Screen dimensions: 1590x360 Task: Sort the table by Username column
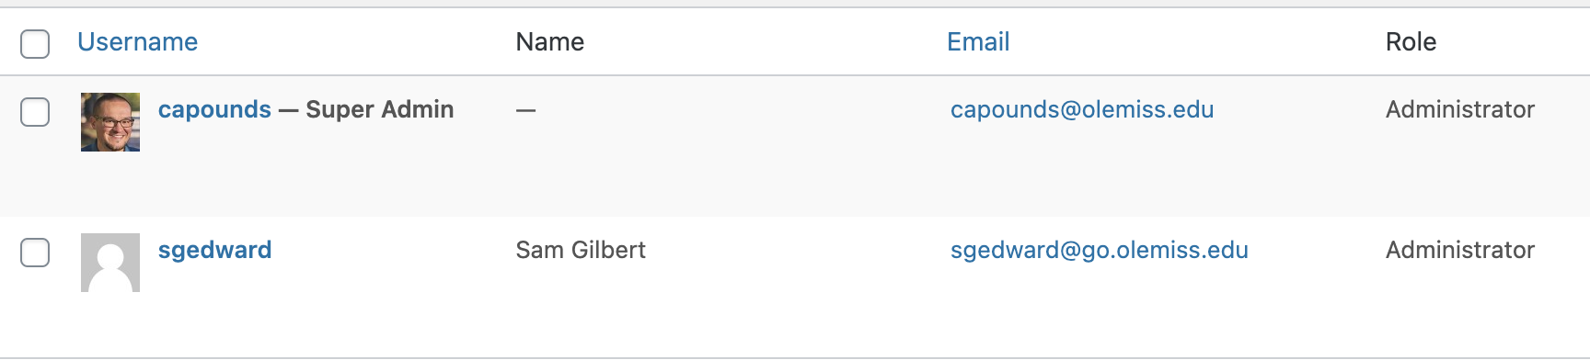(x=137, y=42)
